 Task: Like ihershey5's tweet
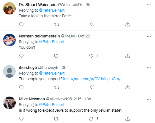[x=92, y=87]
